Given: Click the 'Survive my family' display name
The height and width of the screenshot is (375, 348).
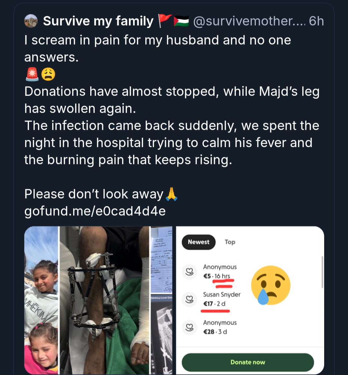Looking at the screenshot, I should pyautogui.click(x=98, y=21).
